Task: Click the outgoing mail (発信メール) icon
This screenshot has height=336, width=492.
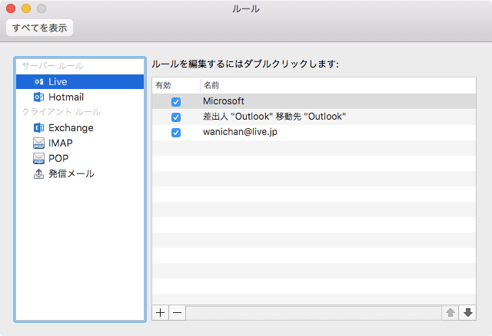Action: pos(39,173)
